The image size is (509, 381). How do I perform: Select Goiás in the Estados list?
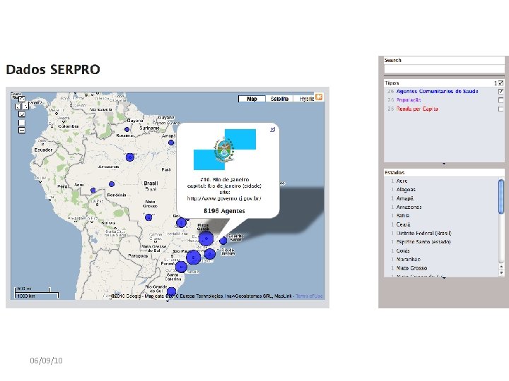pyautogui.click(x=403, y=250)
